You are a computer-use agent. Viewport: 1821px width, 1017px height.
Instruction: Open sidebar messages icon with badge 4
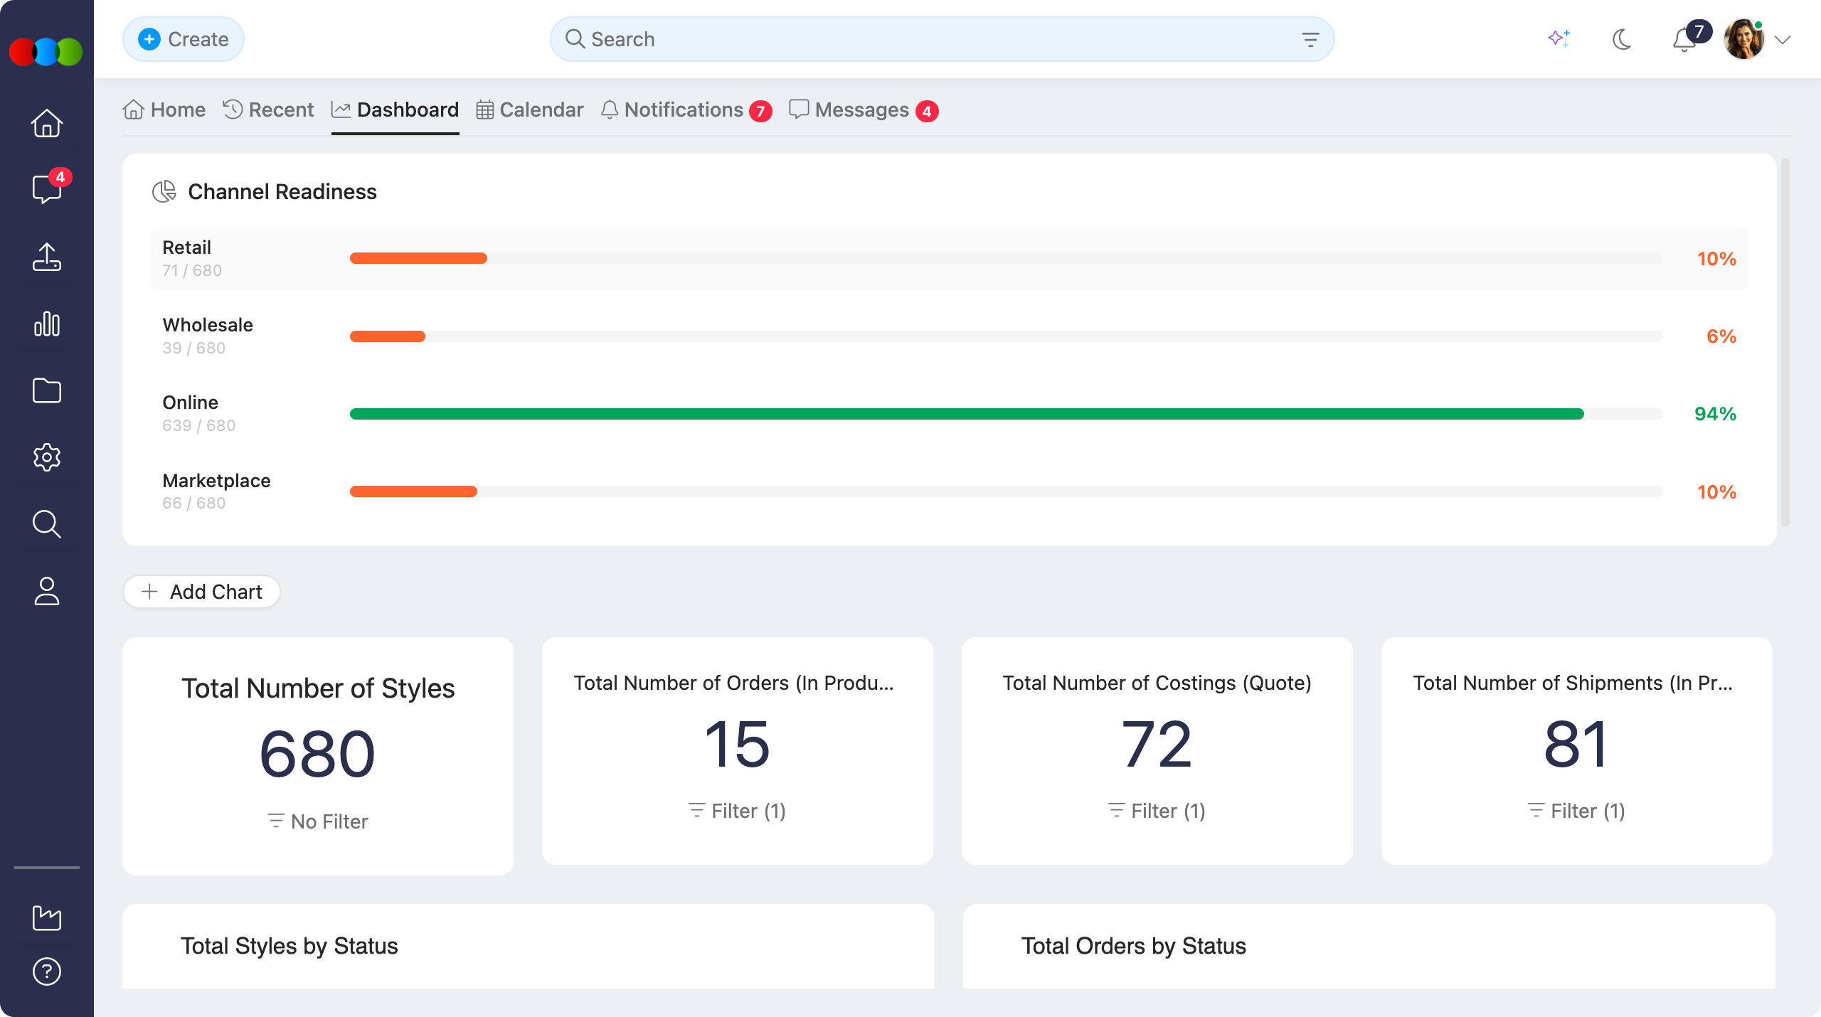coord(47,188)
